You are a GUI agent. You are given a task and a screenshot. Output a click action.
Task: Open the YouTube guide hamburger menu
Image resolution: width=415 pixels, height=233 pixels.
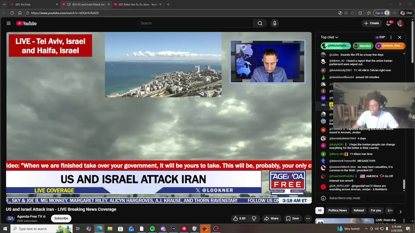coord(9,23)
